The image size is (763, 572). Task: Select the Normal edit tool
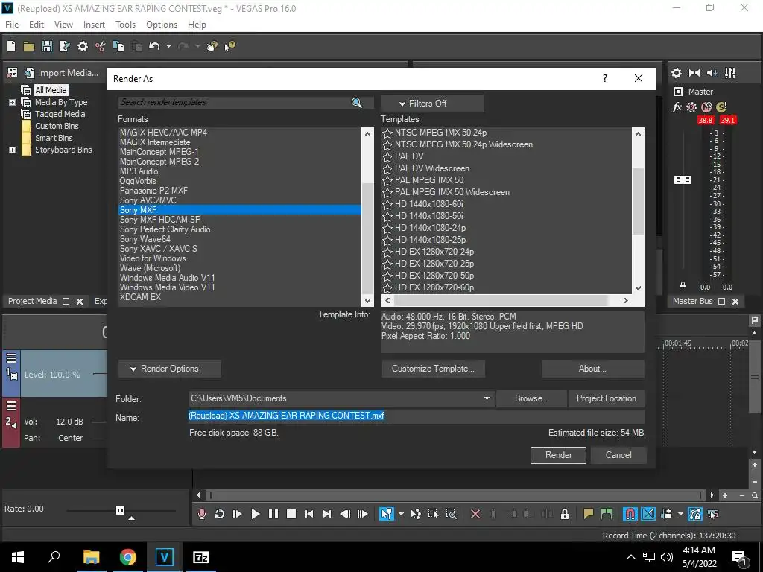click(x=387, y=514)
